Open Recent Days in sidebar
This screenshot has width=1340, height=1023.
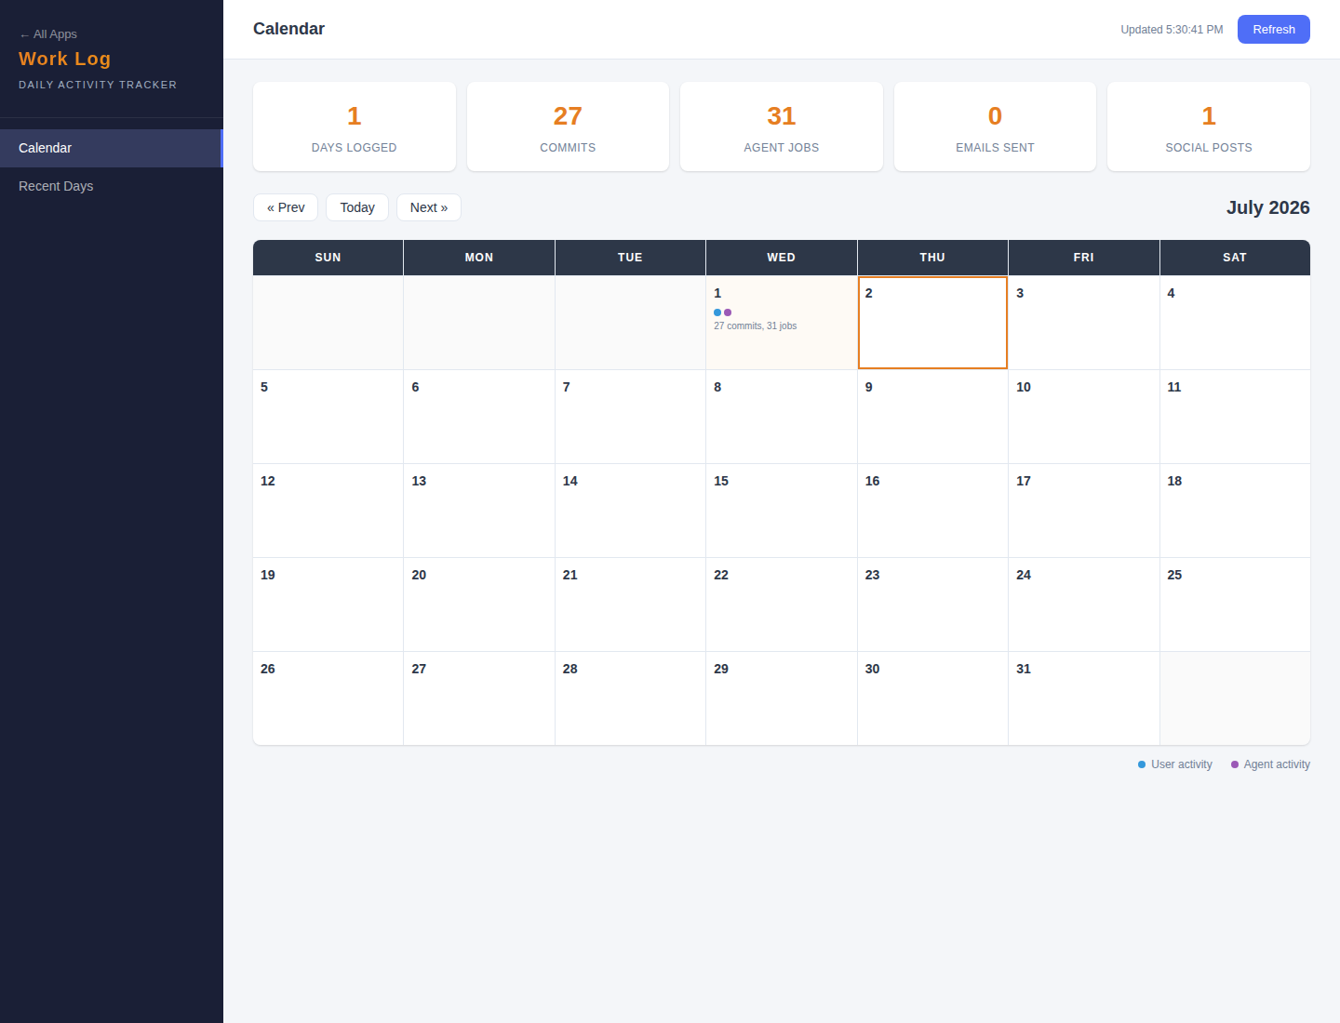coord(112,186)
